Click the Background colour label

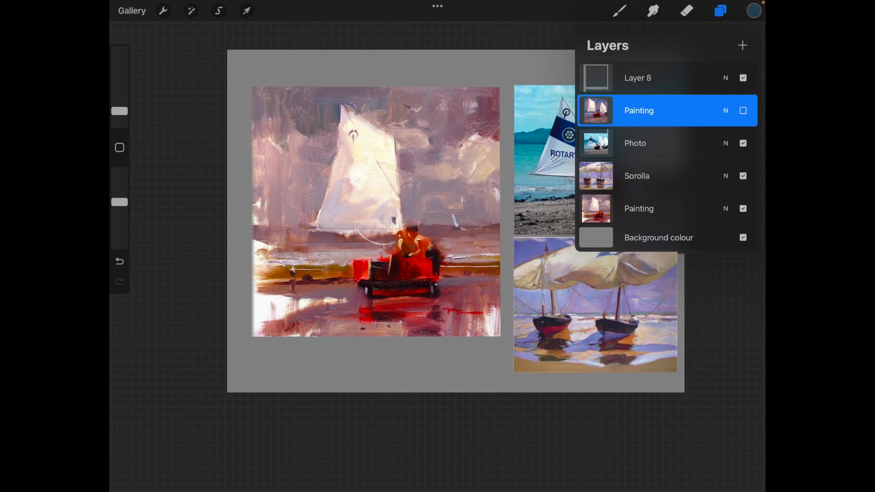[659, 237]
